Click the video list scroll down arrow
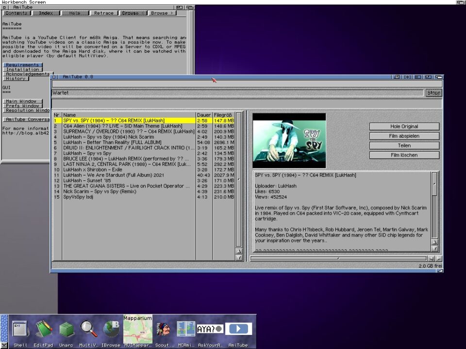Screen dimensions: 466x349 (x=239, y=258)
